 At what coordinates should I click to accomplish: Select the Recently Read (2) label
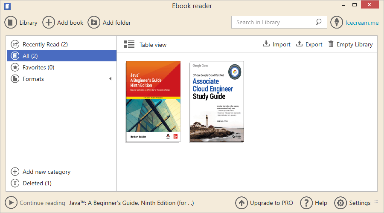[x=45, y=44]
